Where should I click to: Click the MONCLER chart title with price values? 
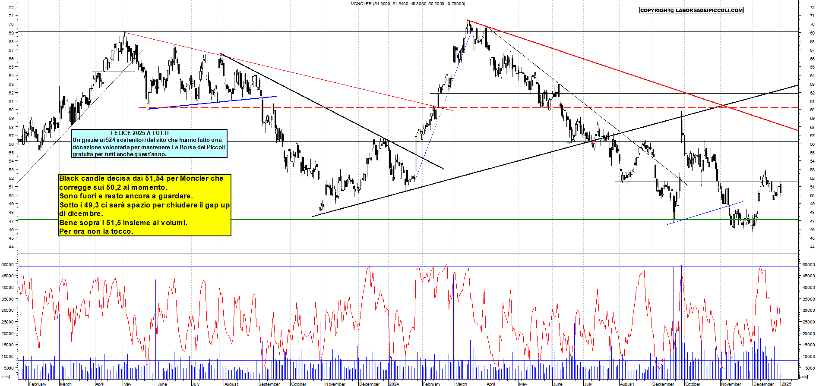tap(408, 4)
